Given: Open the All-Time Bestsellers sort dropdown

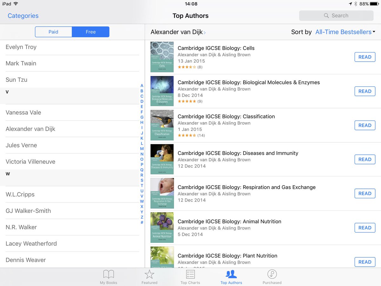Looking at the screenshot, I should point(345,32).
